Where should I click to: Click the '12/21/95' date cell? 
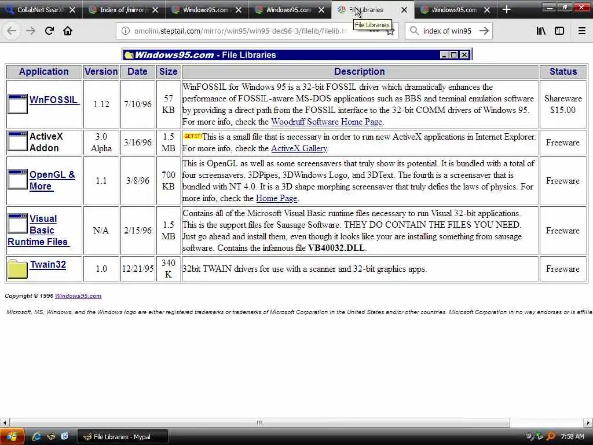click(x=138, y=269)
